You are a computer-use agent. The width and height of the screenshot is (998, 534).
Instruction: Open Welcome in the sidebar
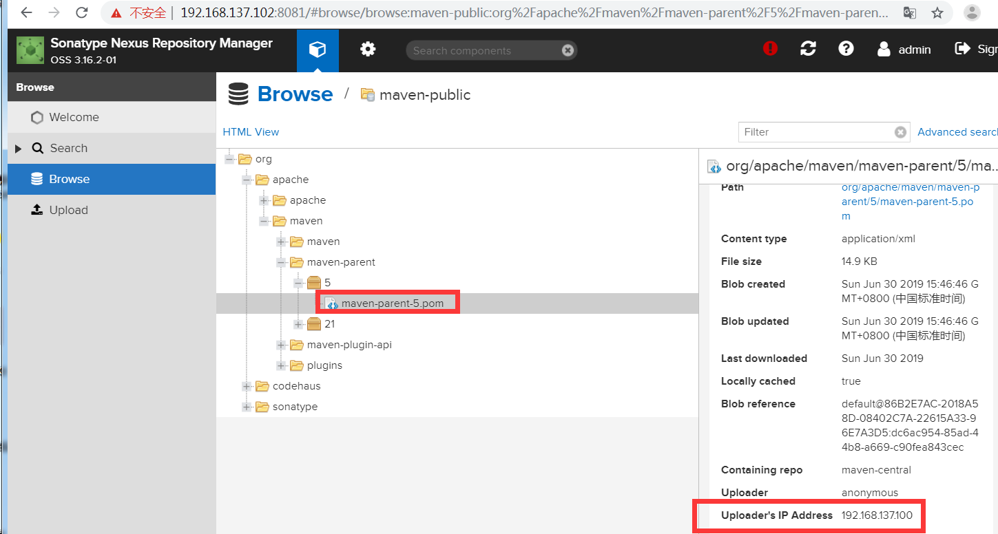[x=112, y=117]
